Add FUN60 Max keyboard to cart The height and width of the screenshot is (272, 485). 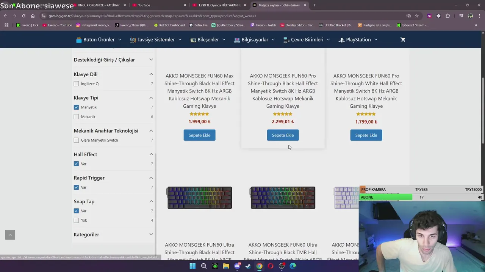click(199, 135)
